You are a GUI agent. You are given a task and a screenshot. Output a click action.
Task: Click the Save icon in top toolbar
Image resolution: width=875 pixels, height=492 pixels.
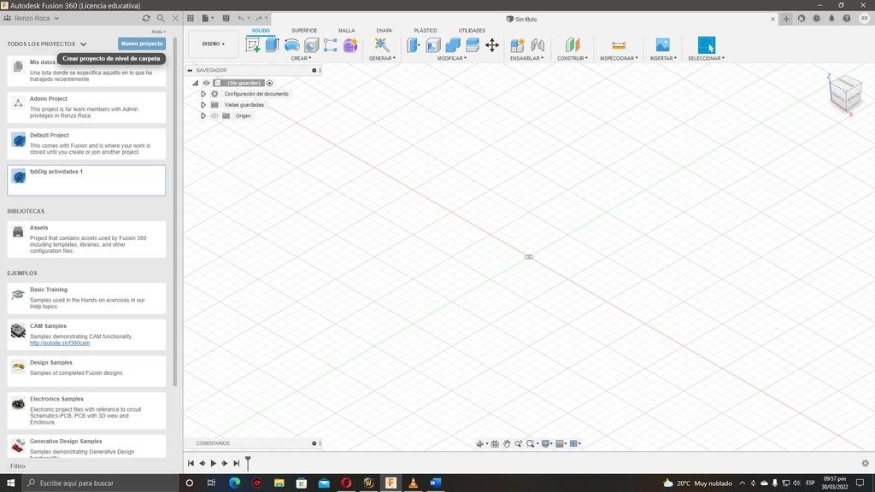(226, 19)
